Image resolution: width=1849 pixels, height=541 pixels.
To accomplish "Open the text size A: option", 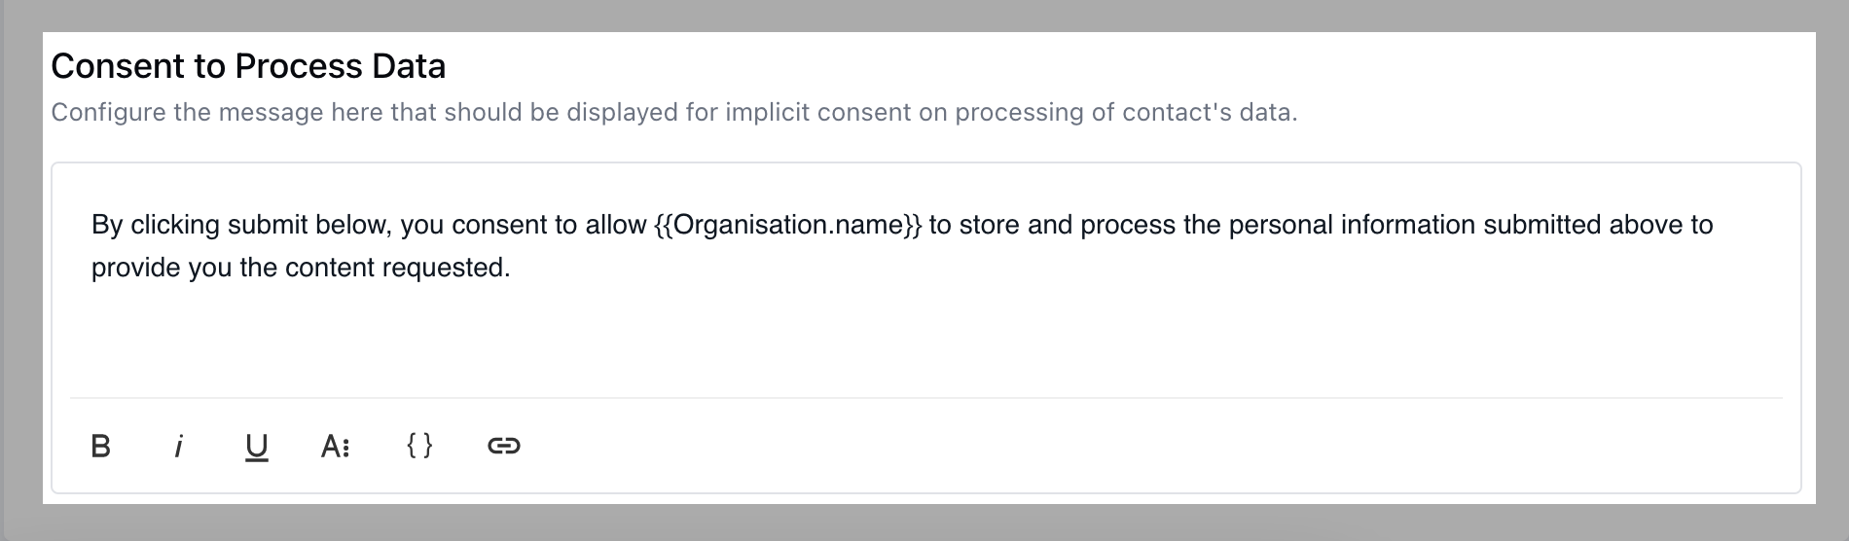I will [335, 446].
